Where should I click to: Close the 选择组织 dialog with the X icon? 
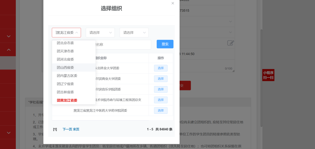pos(173,3)
